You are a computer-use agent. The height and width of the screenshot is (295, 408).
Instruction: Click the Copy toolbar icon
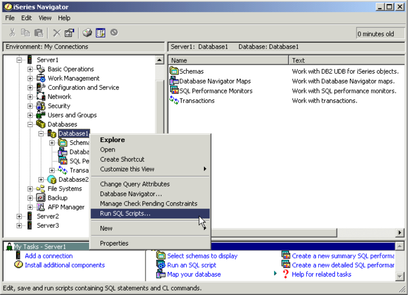(x=25, y=32)
